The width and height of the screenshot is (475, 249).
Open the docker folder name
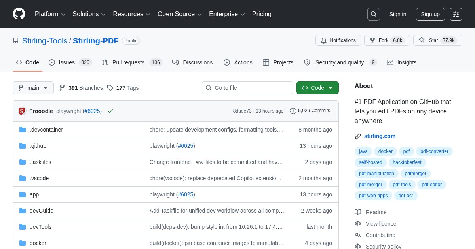[x=38, y=243]
